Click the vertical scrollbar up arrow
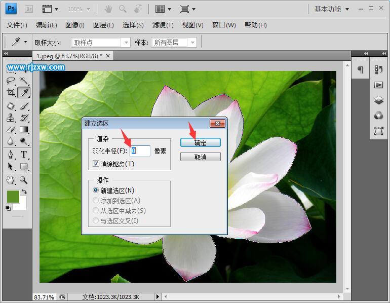This screenshot has height=303, width=390. click(x=347, y=66)
